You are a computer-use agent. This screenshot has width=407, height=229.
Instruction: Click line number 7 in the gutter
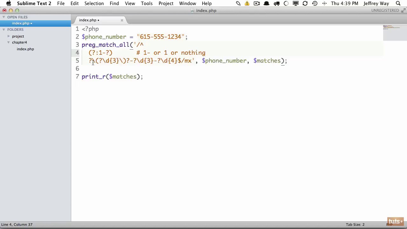(x=77, y=77)
